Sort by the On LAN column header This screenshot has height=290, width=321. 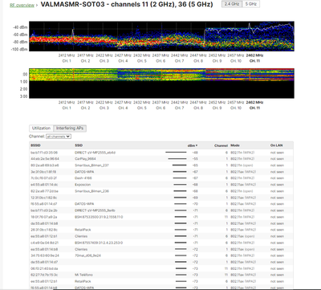pos(276,145)
